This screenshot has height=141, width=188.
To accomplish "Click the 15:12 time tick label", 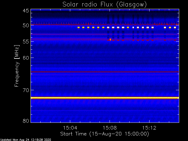I will tap(149, 128).
